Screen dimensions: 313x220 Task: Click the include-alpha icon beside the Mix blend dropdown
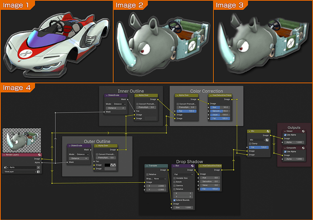267,140
